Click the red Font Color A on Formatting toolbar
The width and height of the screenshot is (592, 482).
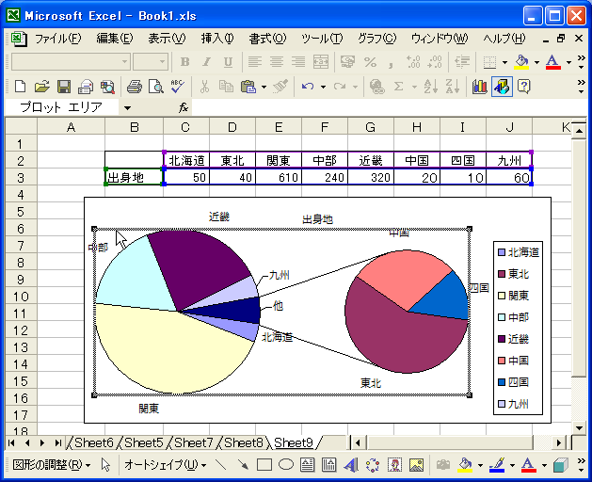(552, 62)
